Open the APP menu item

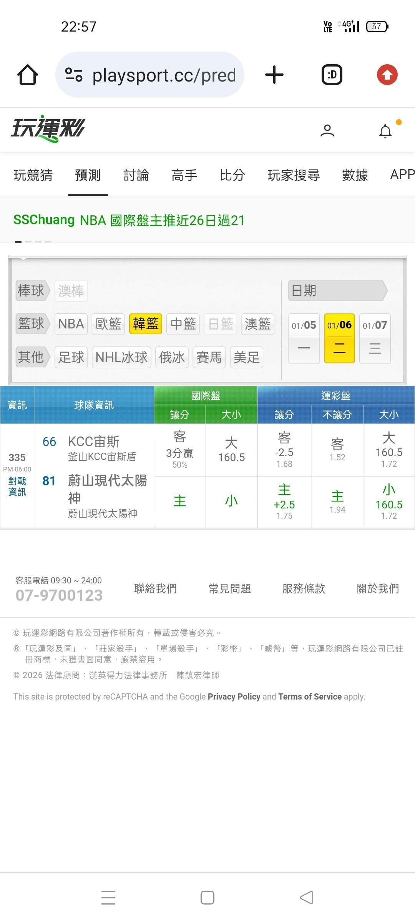point(402,175)
